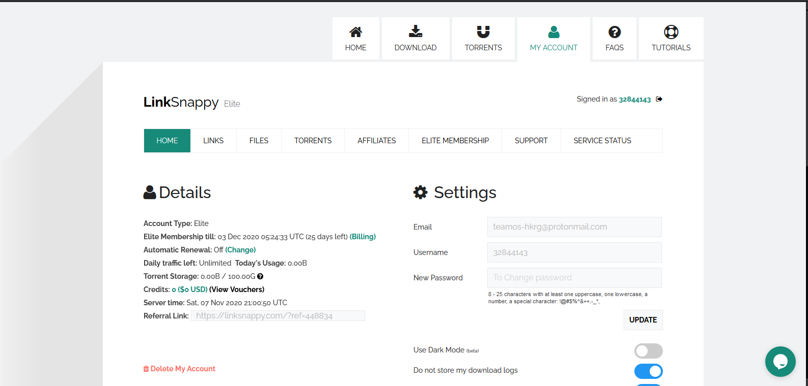Open the AFFILIATES tab
The image size is (808, 386).
[x=376, y=141]
